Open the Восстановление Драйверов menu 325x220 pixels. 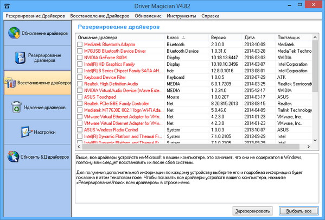point(100,16)
